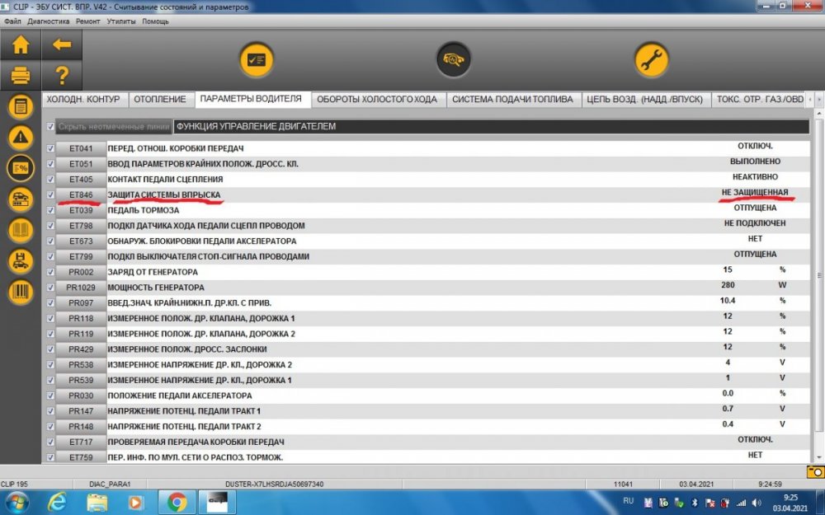Select ЗАЩИТА СИСТЕМЫ ВПРЫСКА row text

(164, 195)
